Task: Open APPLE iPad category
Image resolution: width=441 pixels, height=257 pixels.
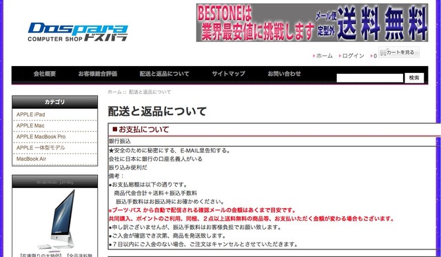Action: click(30, 114)
